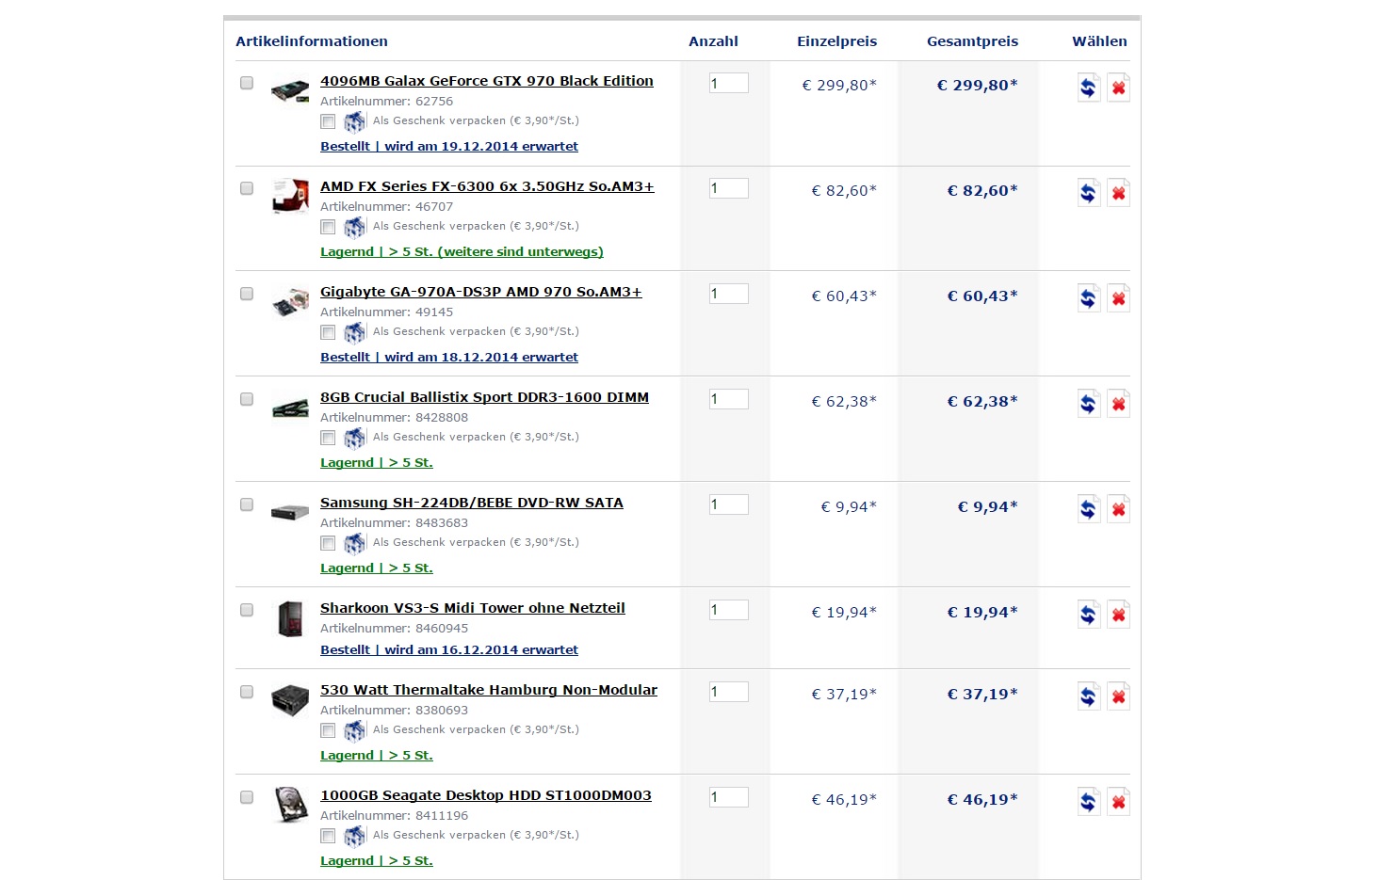Screen dimensions: 1395x880
Task: Open delivery status for 19.12.2014 expected item
Action: (449, 147)
